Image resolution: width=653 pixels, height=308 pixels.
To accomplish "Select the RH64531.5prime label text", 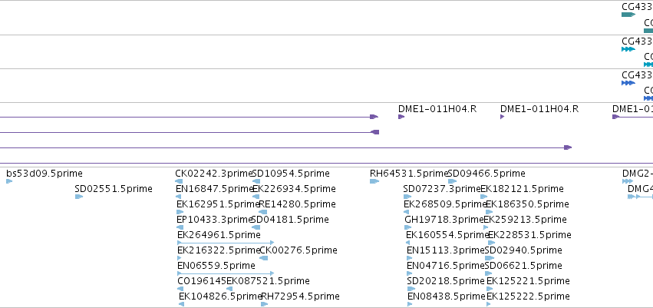I will point(408,174).
